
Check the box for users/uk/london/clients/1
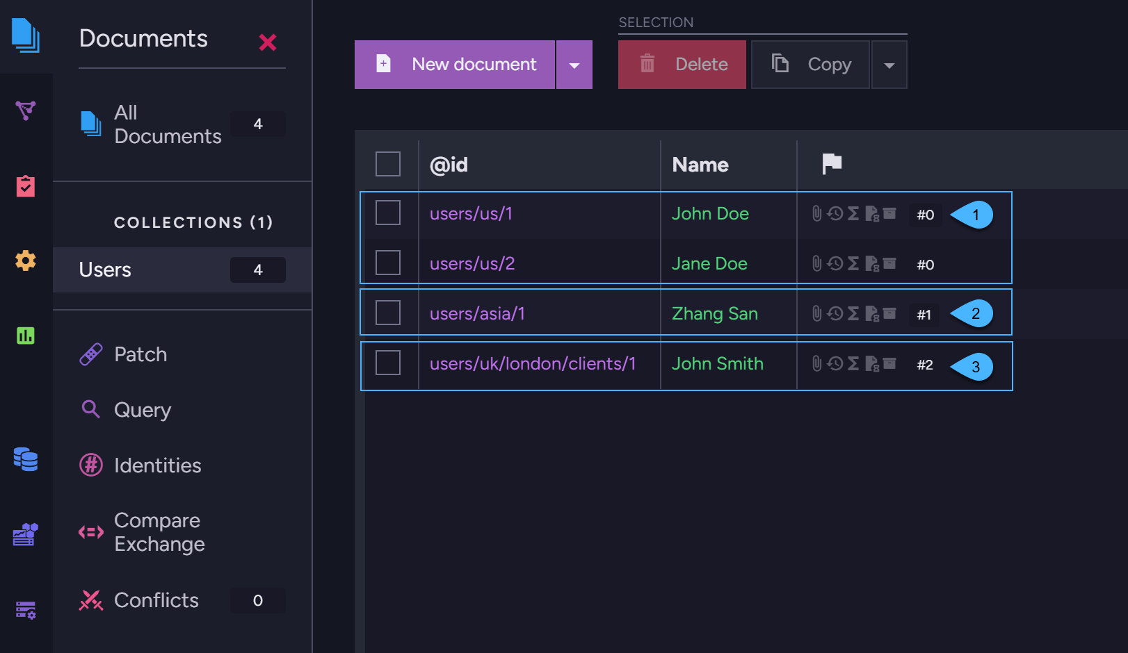click(x=388, y=363)
